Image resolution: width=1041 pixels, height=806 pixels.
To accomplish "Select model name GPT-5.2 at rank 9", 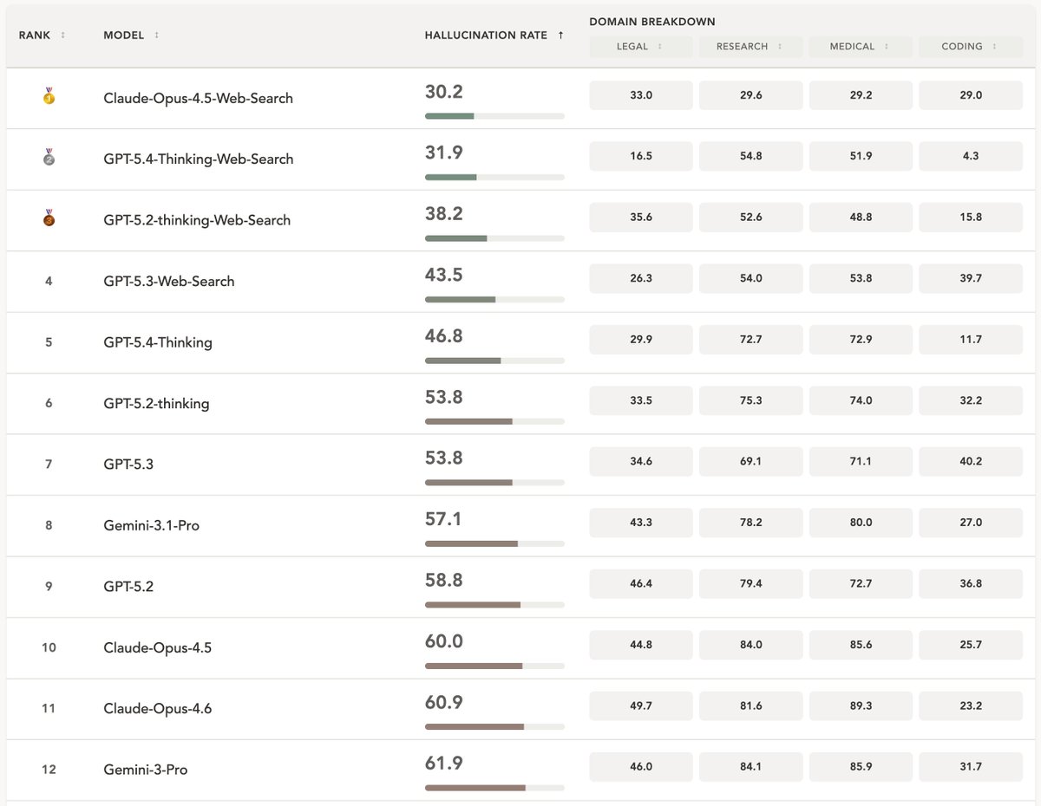I will (x=128, y=587).
